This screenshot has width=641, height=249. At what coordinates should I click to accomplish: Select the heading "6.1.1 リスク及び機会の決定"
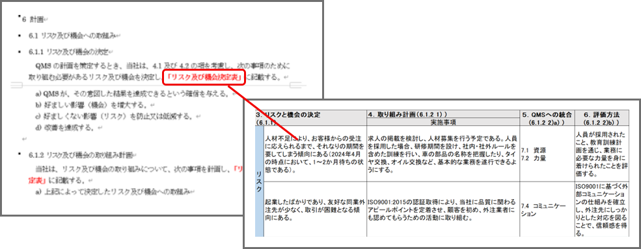pos(69,52)
